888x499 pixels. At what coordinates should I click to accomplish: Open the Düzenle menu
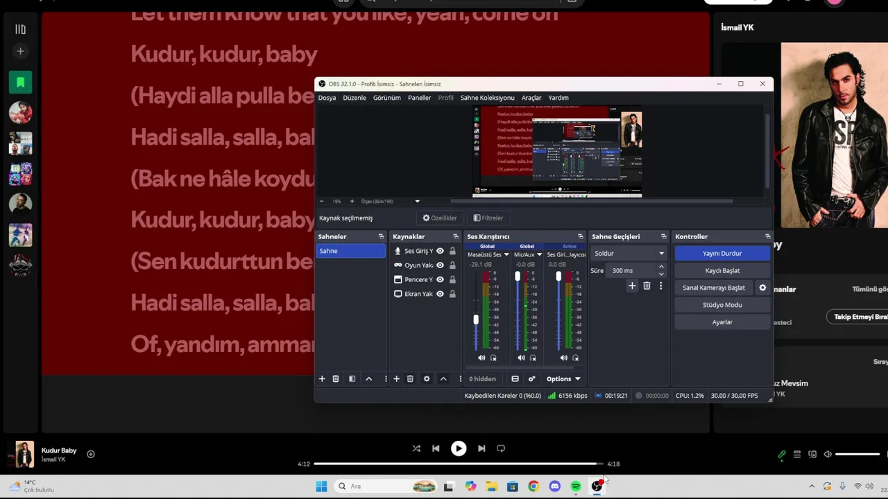(355, 98)
